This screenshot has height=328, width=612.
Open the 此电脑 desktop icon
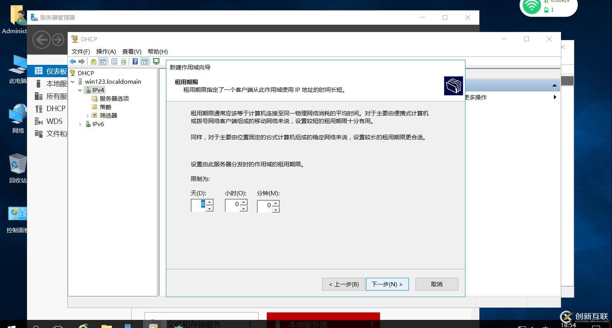[18, 69]
